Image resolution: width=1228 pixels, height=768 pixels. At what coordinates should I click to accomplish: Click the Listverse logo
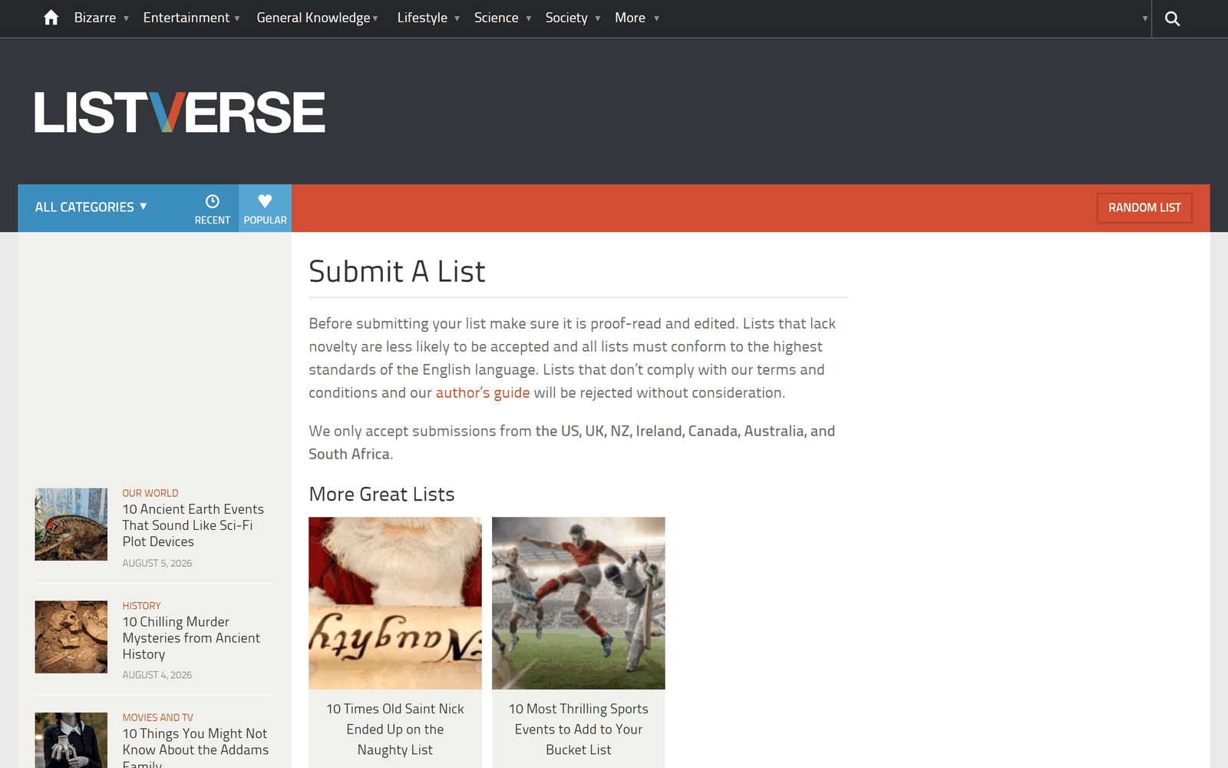coord(180,112)
